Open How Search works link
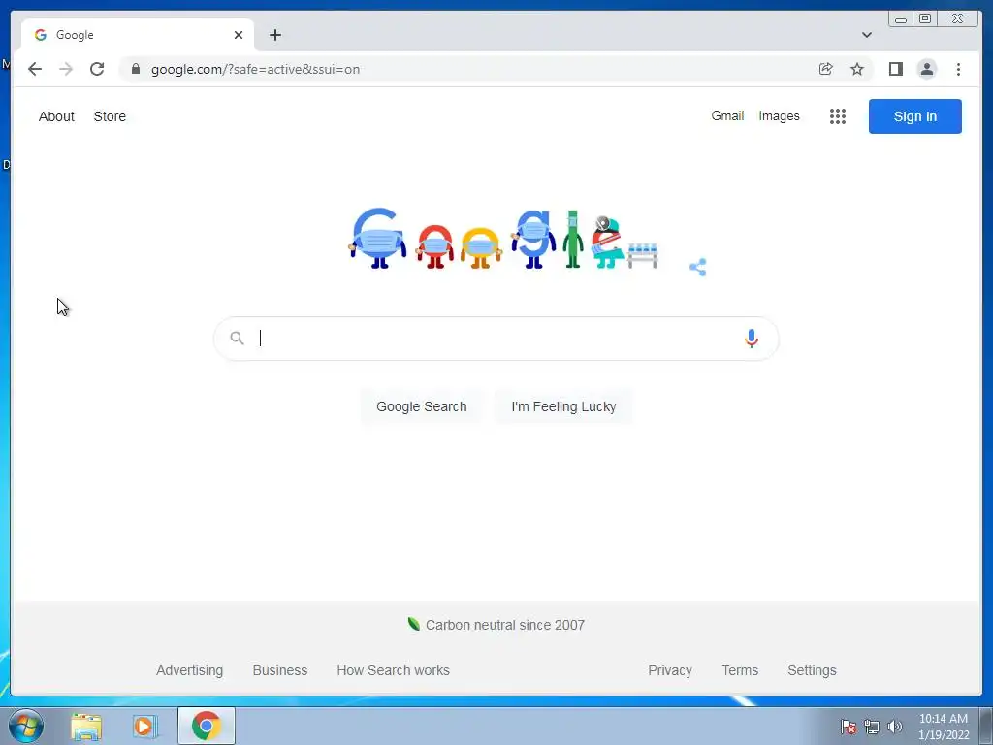This screenshot has width=993, height=745. tap(394, 670)
